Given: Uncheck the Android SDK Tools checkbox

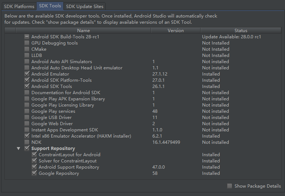Looking at the screenshot, I should 27,86.
